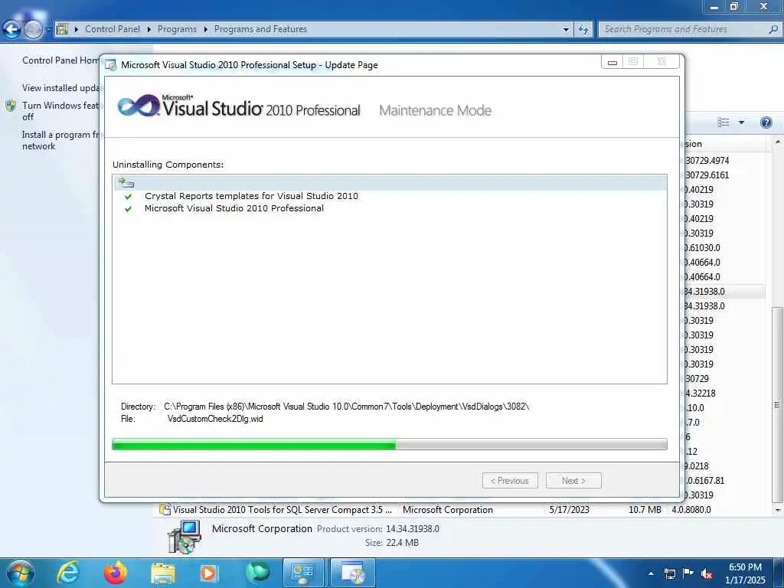The height and width of the screenshot is (588, 784).
Task: Click the green globe taskbar icon
Action: [x=258, y=573]
